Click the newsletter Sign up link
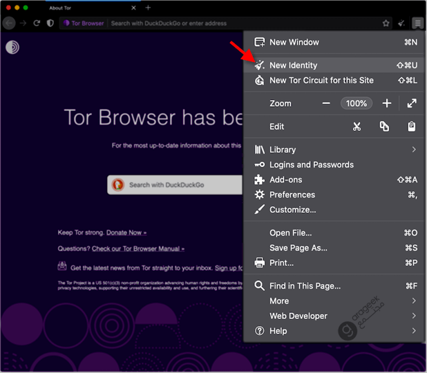This screenshot has width=427, height=373. pyautogui.click(x=229, y=268)
